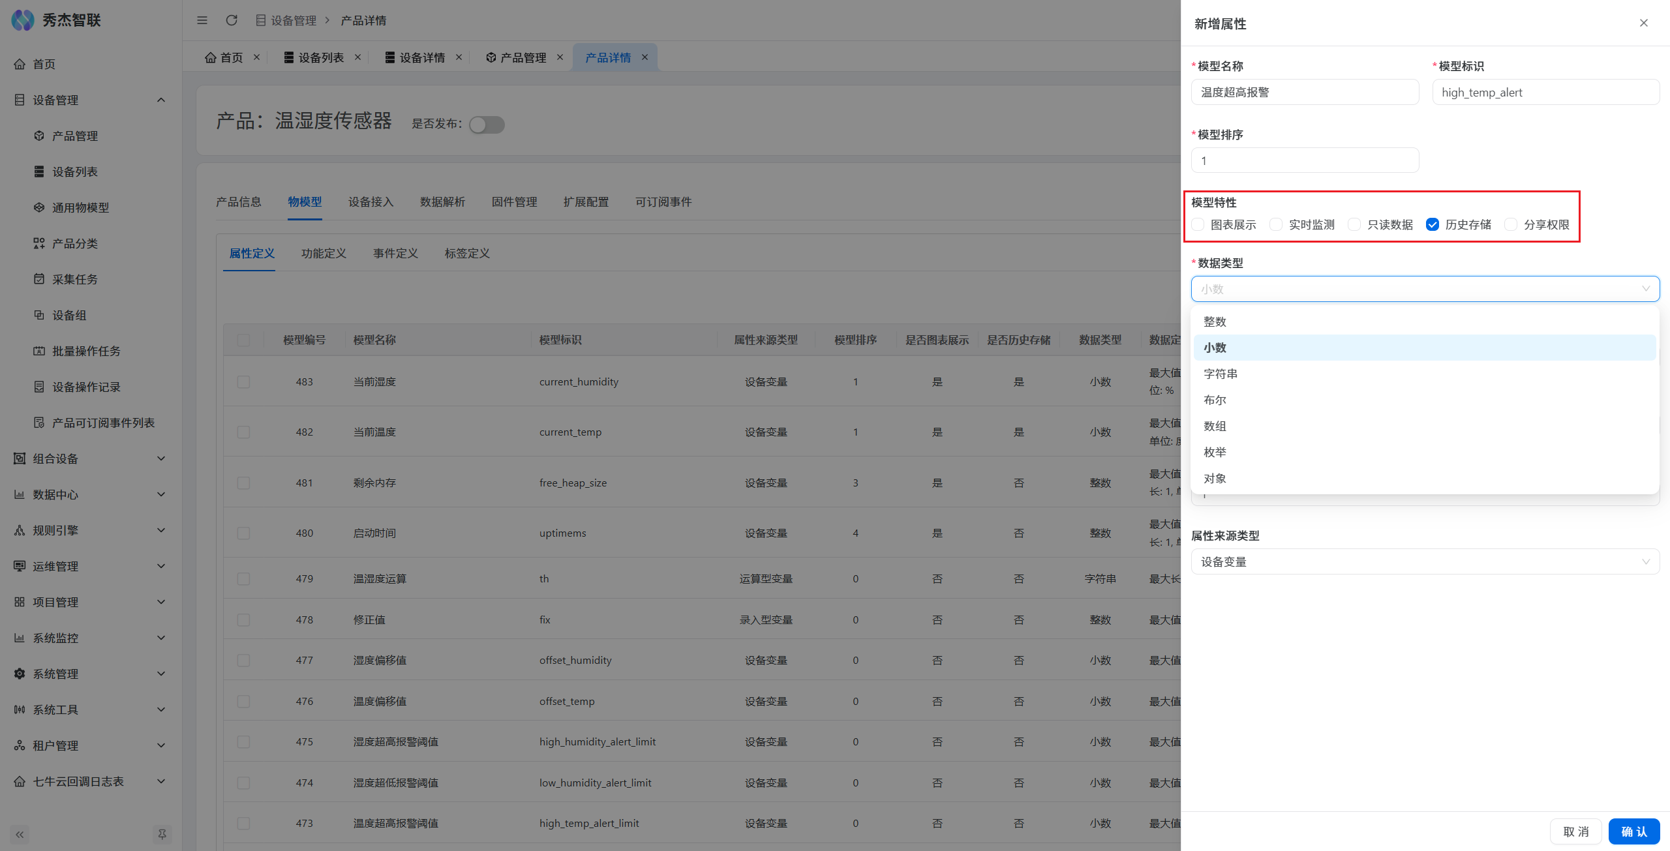Image resolution: width=1670 pixels, height=851 pixels.
Task: Click the 确认 button
Action: pyautogui.click(x=1633, y=831)
